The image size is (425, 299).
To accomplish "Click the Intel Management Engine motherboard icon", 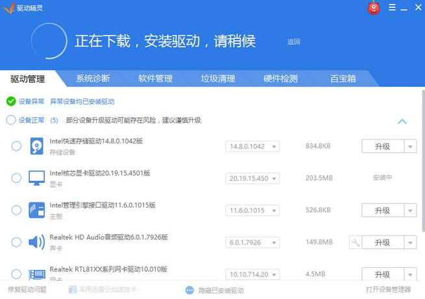I will click(x=36, y=210).
